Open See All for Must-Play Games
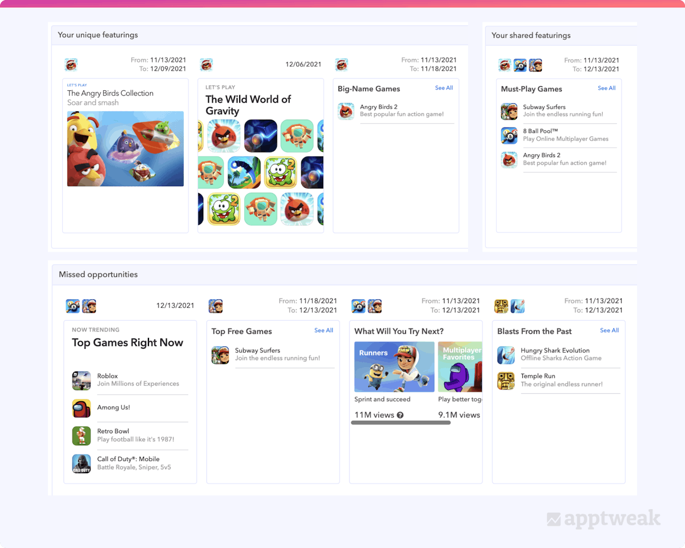Image resolution: width=685 pixels, height=548 pixels. pyautogui.click(x=606, y=88)
